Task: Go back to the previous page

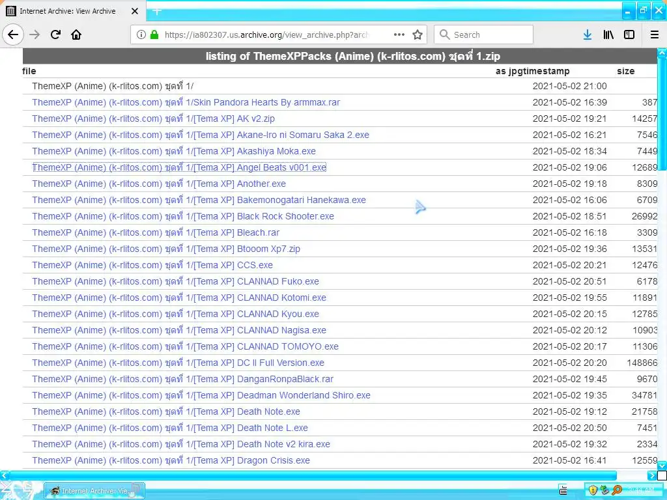Action: pos(13,35)
